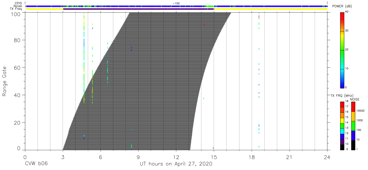This screenshot has width=368, height=170.
Task: Click the 24 tick on the UT hours axis
Action: 327,157
